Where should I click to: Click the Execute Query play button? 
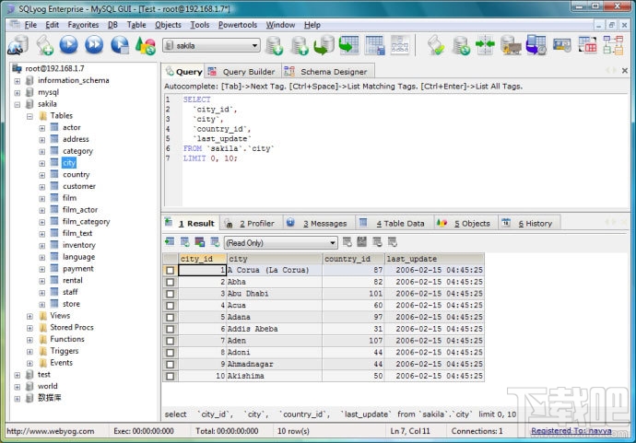click(69, 44)
